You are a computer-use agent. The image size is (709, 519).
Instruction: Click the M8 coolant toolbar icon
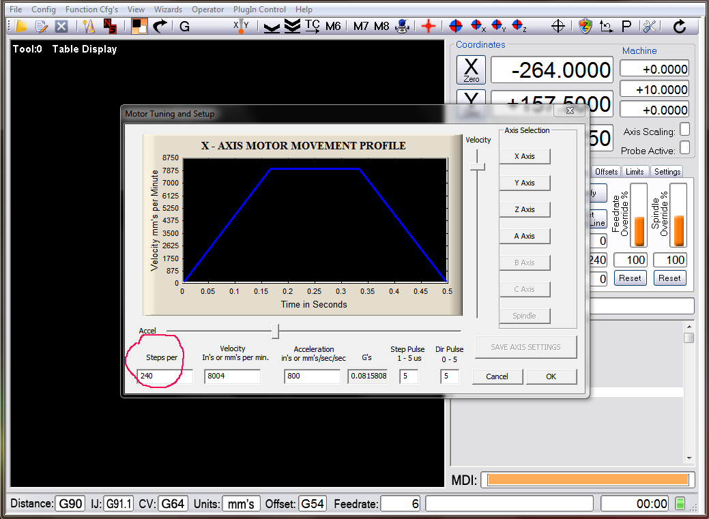[381, 27]
